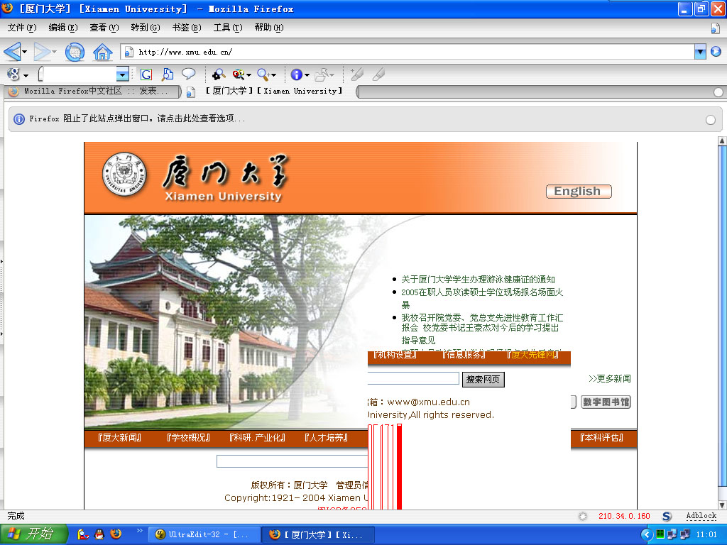Screen dimensions: 727x545
Task: Open news about 游泳健康证的通知
Action: (478, 280)
